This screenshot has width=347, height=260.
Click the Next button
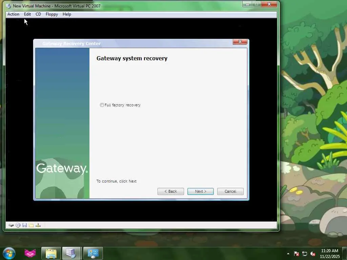201,192
